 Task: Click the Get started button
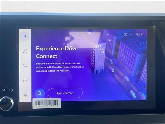point(65,93)
